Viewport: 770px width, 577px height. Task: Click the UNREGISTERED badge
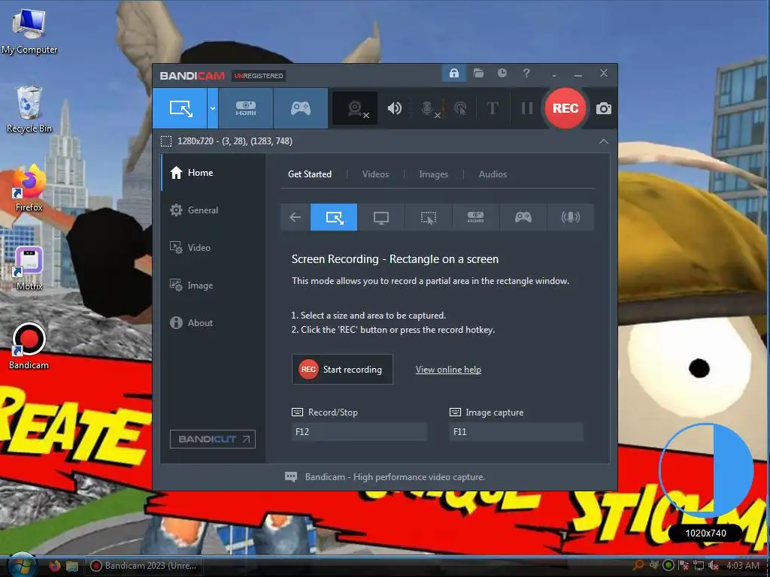pyautogui.click(x=259, y=76)
